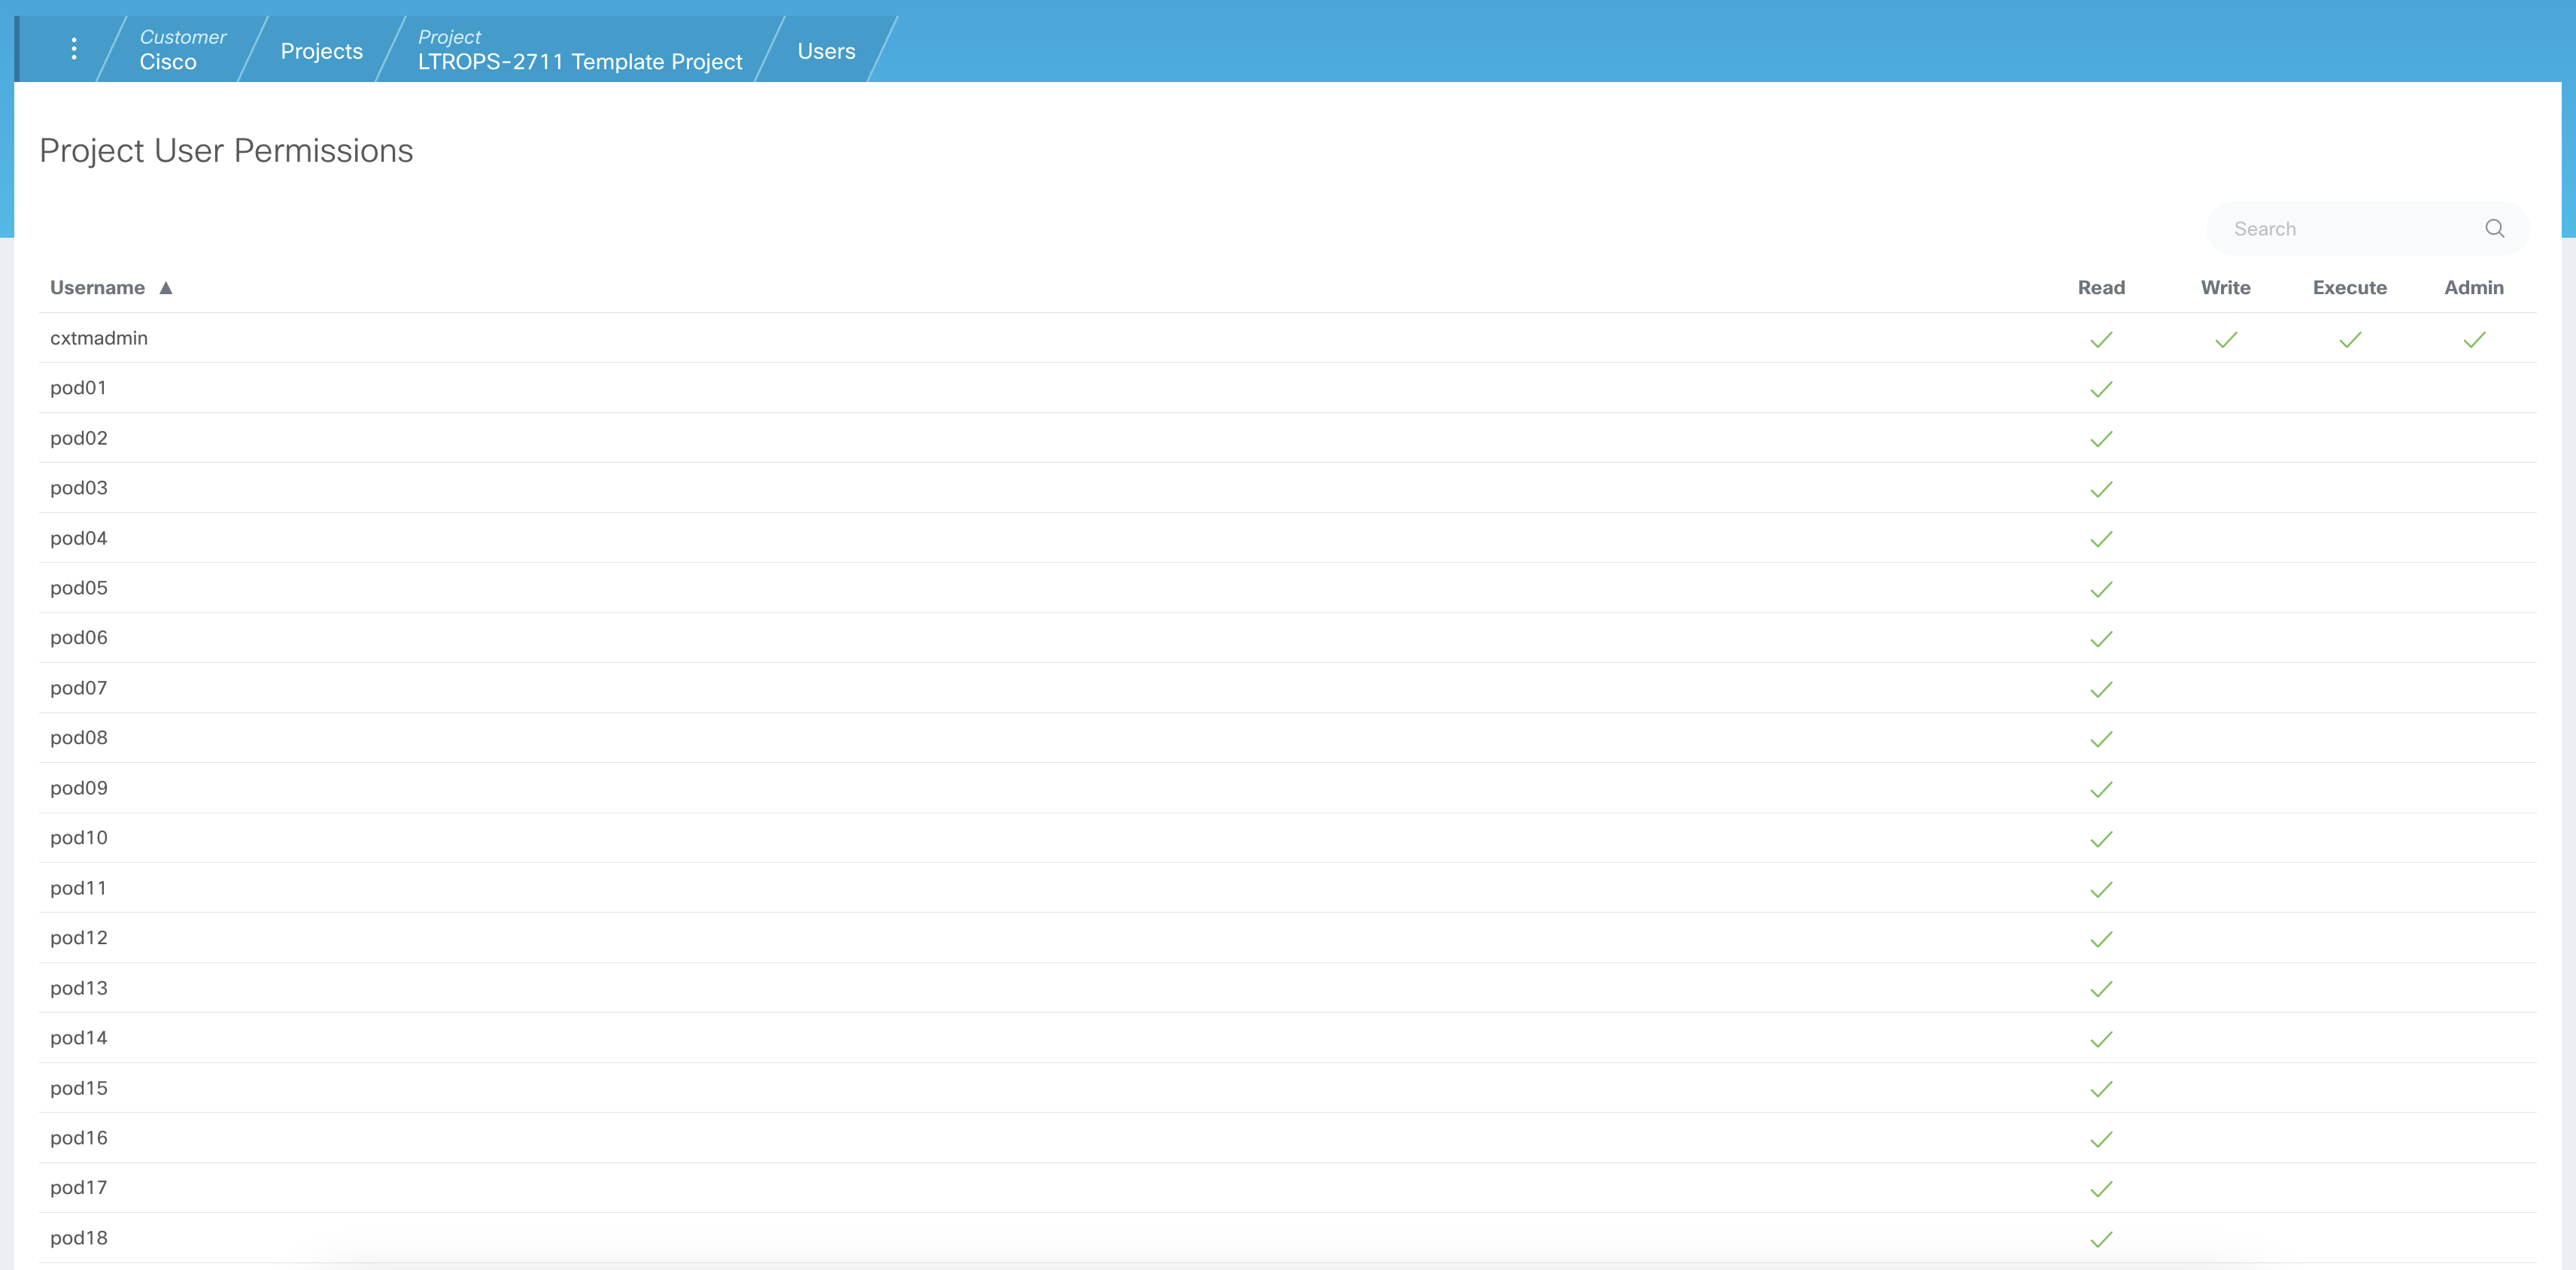Select the pod08 username
2576x1270 pixels.
tap(78, 738)
